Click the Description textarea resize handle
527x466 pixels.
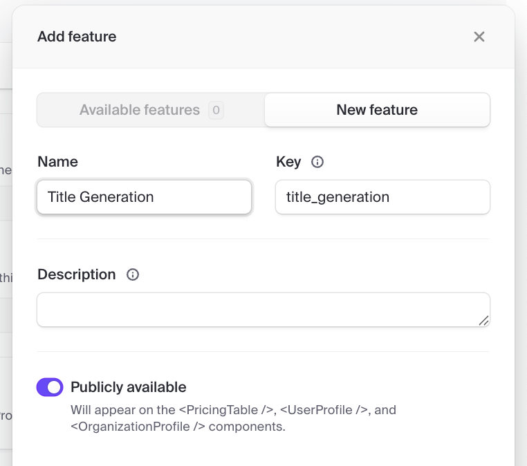[x=483, y=320]
